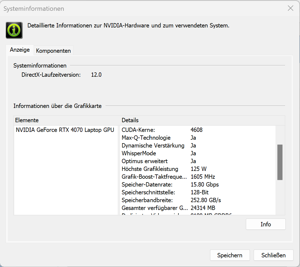This screenshot has height=267, width=300.
Task: Close the Systeminformationen dialog with X
Action: coord(291,8)
